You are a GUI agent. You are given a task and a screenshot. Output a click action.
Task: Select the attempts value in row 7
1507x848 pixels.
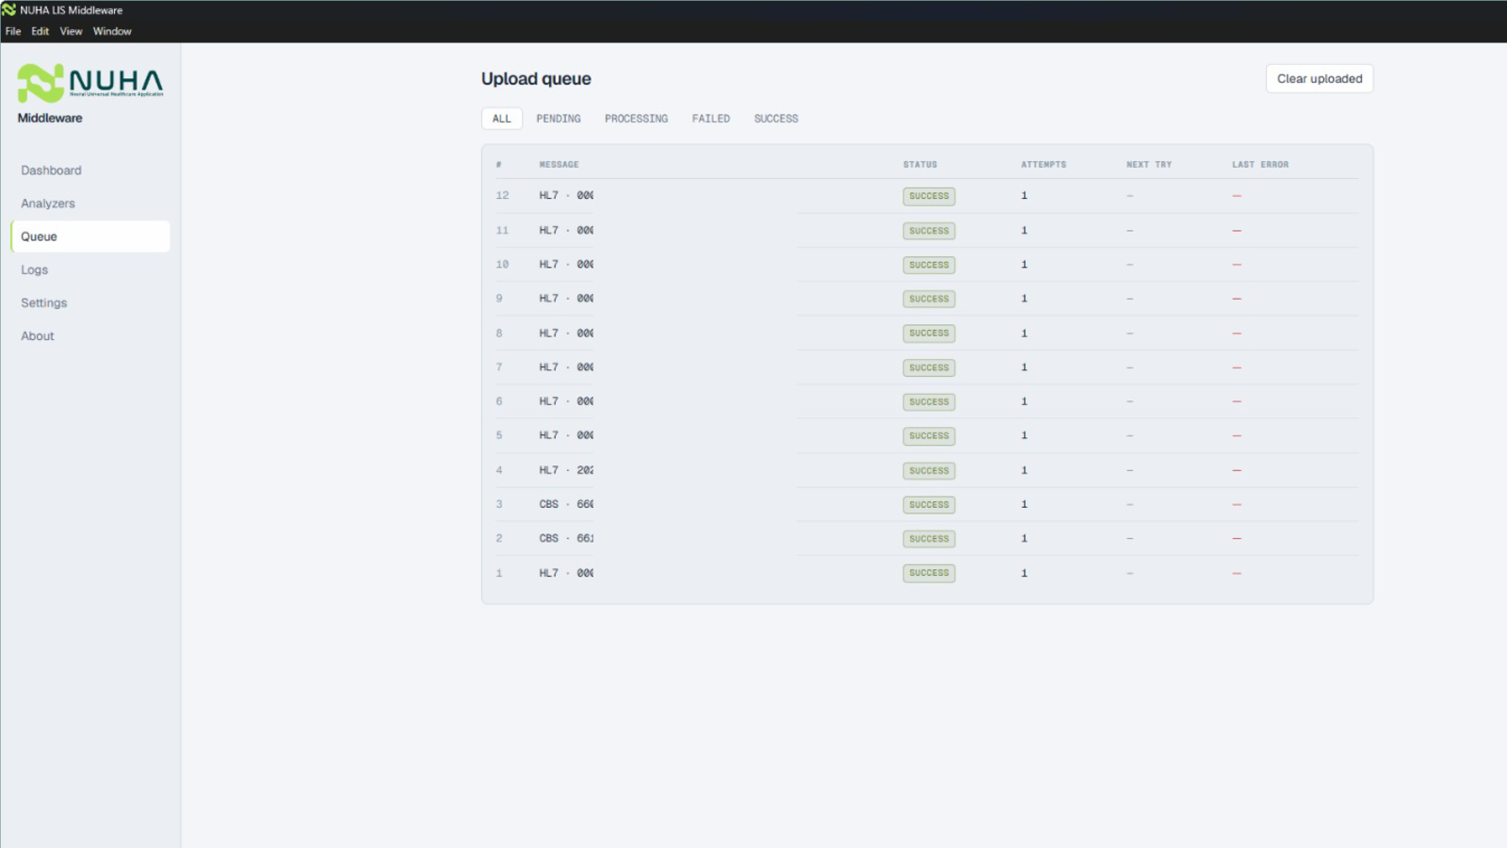[x=1024, y=367]
